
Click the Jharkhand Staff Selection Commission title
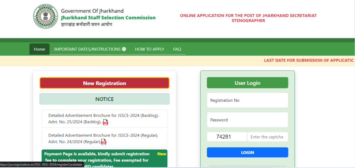click(108, 17)
